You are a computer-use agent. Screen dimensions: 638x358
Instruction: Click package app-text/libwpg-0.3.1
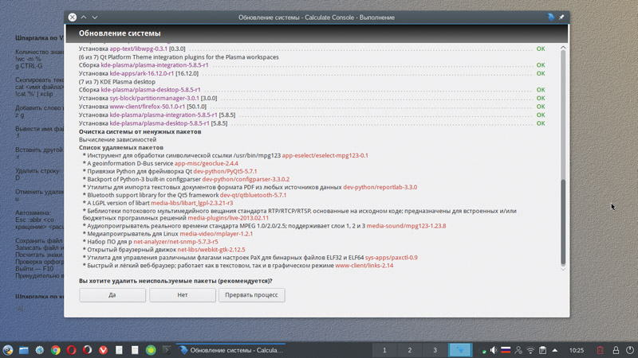[x=138, y=49]
